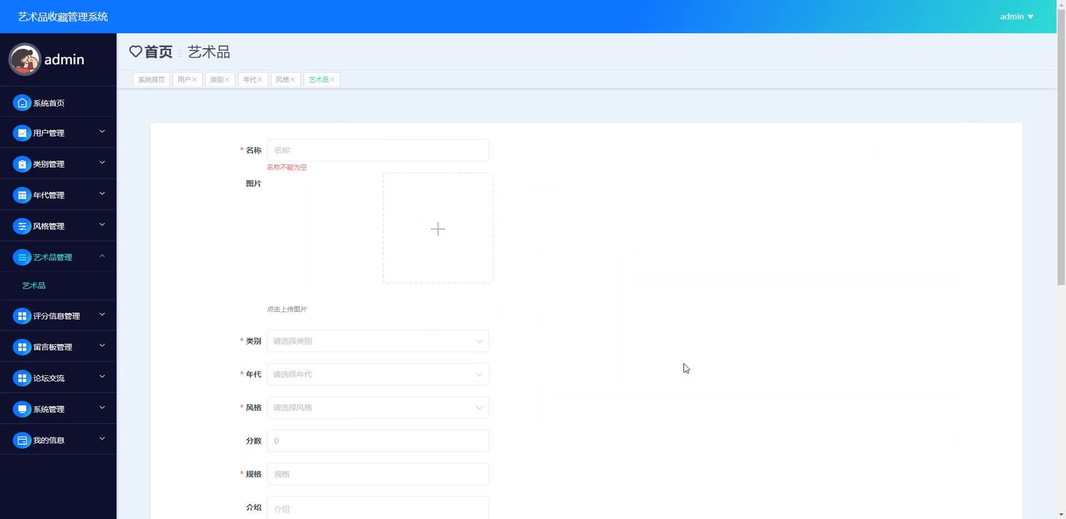Screen dimensions: 1066x519
Task: Click the 用户管理 chart icon
Action: [x=22, y=133]
